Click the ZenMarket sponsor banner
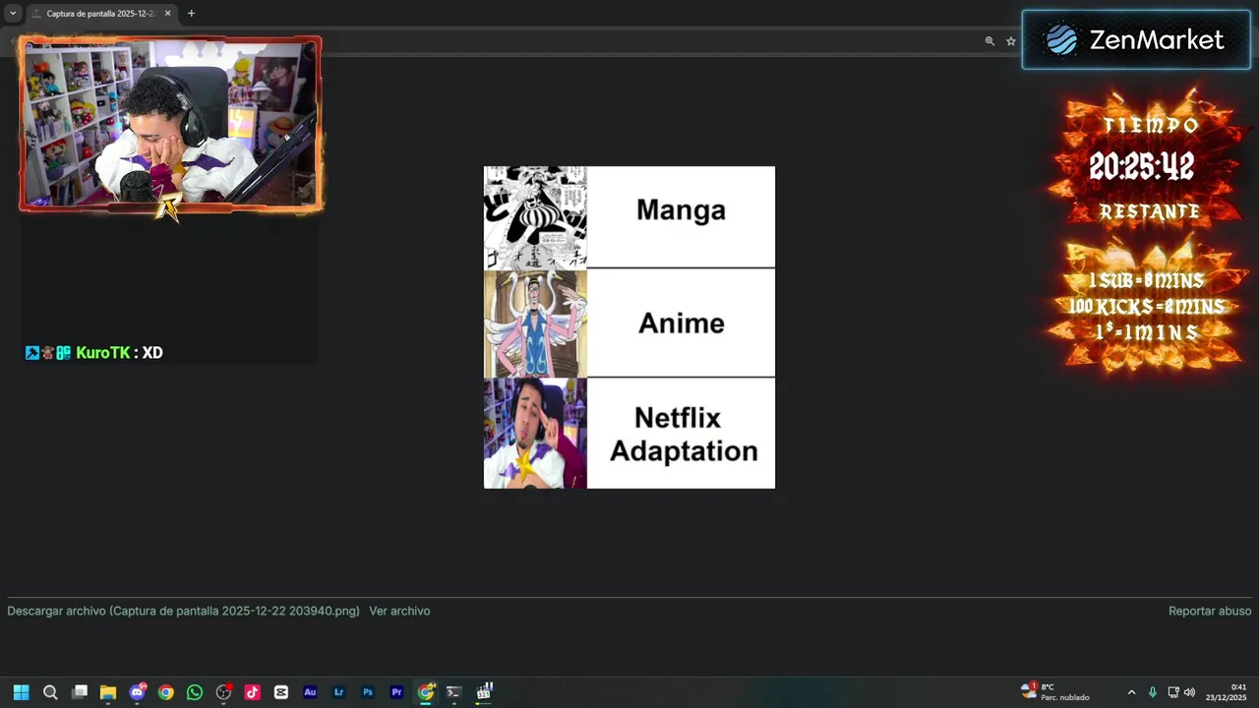 (1136, 40)
